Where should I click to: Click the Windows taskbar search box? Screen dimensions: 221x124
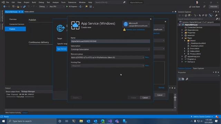pyautogui.click(x=32, y=121)
